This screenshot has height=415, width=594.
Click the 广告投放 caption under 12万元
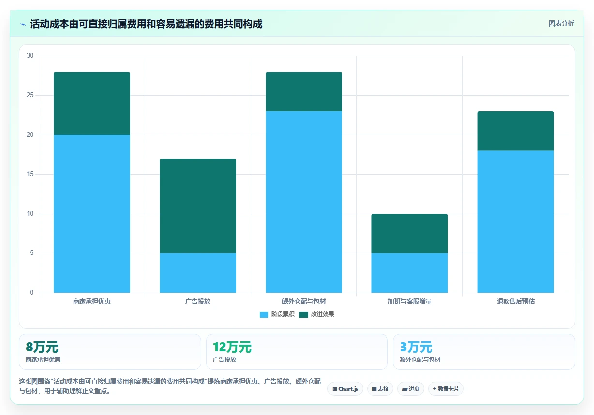224,360
